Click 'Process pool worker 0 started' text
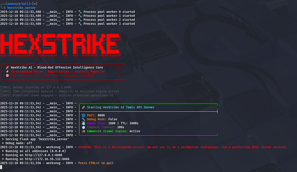The image size is (297, 172). click(x=109, y=12)
